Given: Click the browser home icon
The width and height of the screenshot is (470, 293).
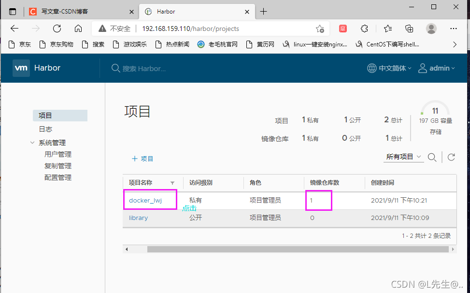Looking at the screenshot, I should point(78,29).
